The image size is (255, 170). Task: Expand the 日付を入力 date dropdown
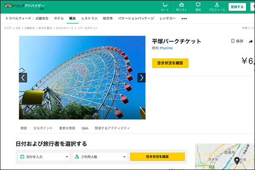click(x=43, y=157)
